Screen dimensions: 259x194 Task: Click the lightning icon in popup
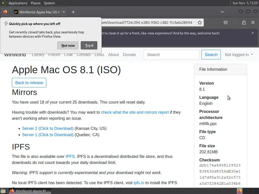(x=6, y=23)
